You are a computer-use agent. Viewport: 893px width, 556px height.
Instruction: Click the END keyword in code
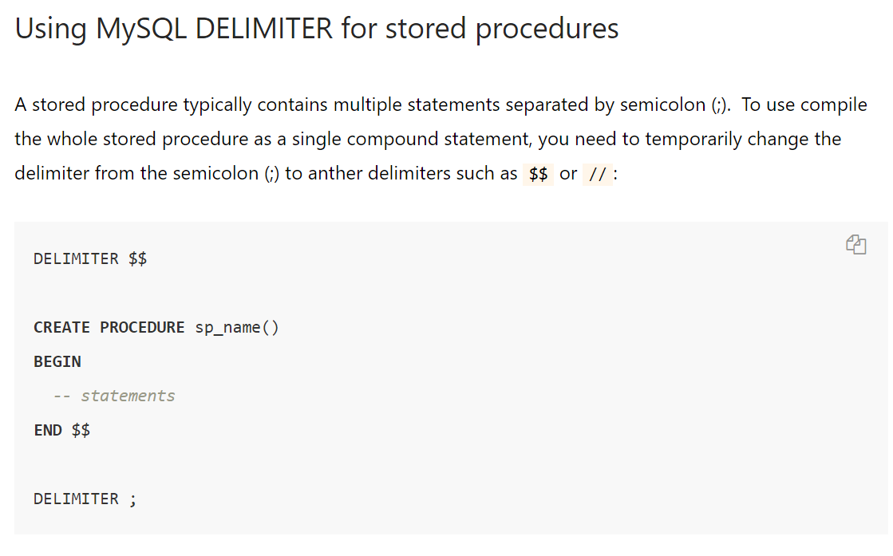click(48, 430)
